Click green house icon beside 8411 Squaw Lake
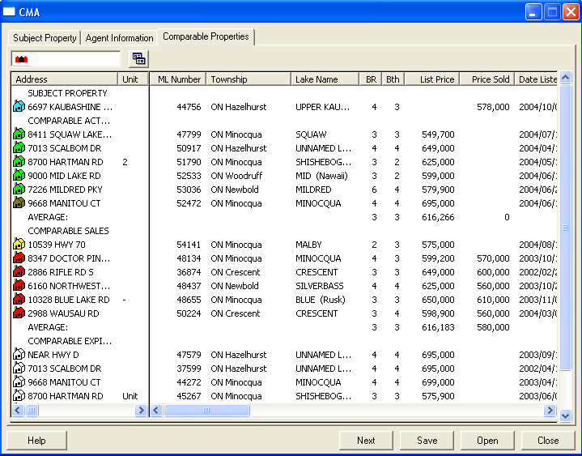582x456 pixels. click(19, 134)
